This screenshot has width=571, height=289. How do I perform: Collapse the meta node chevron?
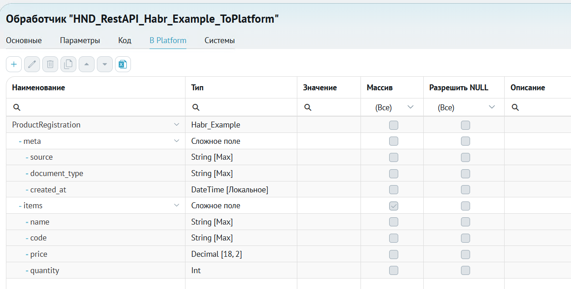coord(176,141)
